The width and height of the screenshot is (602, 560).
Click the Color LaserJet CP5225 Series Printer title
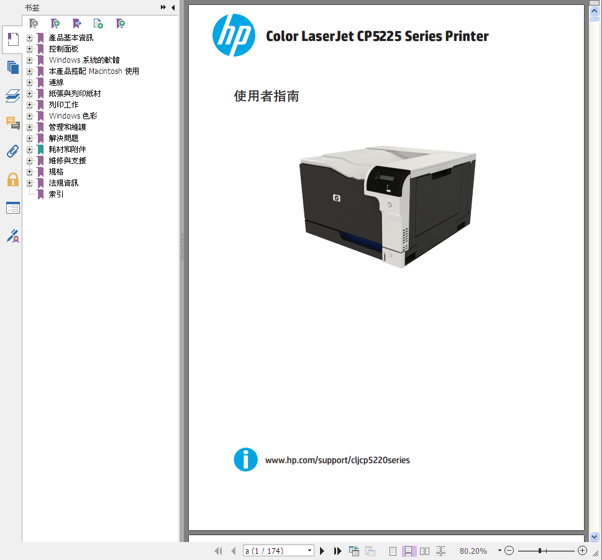(x=377, y=36)
